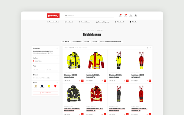184x115 pixels.
Task: Open the user account icon in header
Action: click(131, 15)
